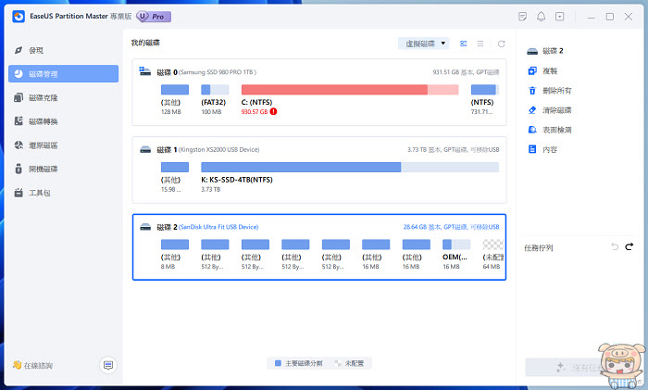Screen dimensions: 648x390
Task: Select the K: KS-SSD-4TB partition bar
Action: click(x=350, y=167)
